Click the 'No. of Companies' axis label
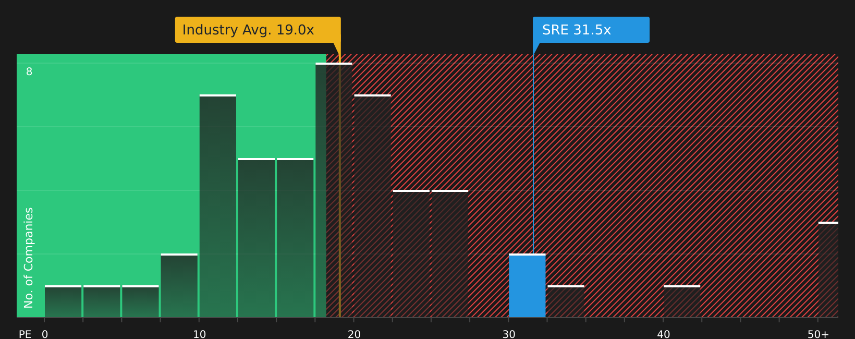 29,258
